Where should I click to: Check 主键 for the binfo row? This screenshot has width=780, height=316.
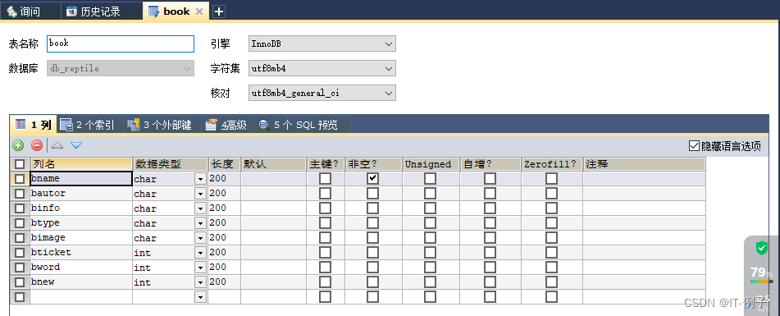pos(325,208)
